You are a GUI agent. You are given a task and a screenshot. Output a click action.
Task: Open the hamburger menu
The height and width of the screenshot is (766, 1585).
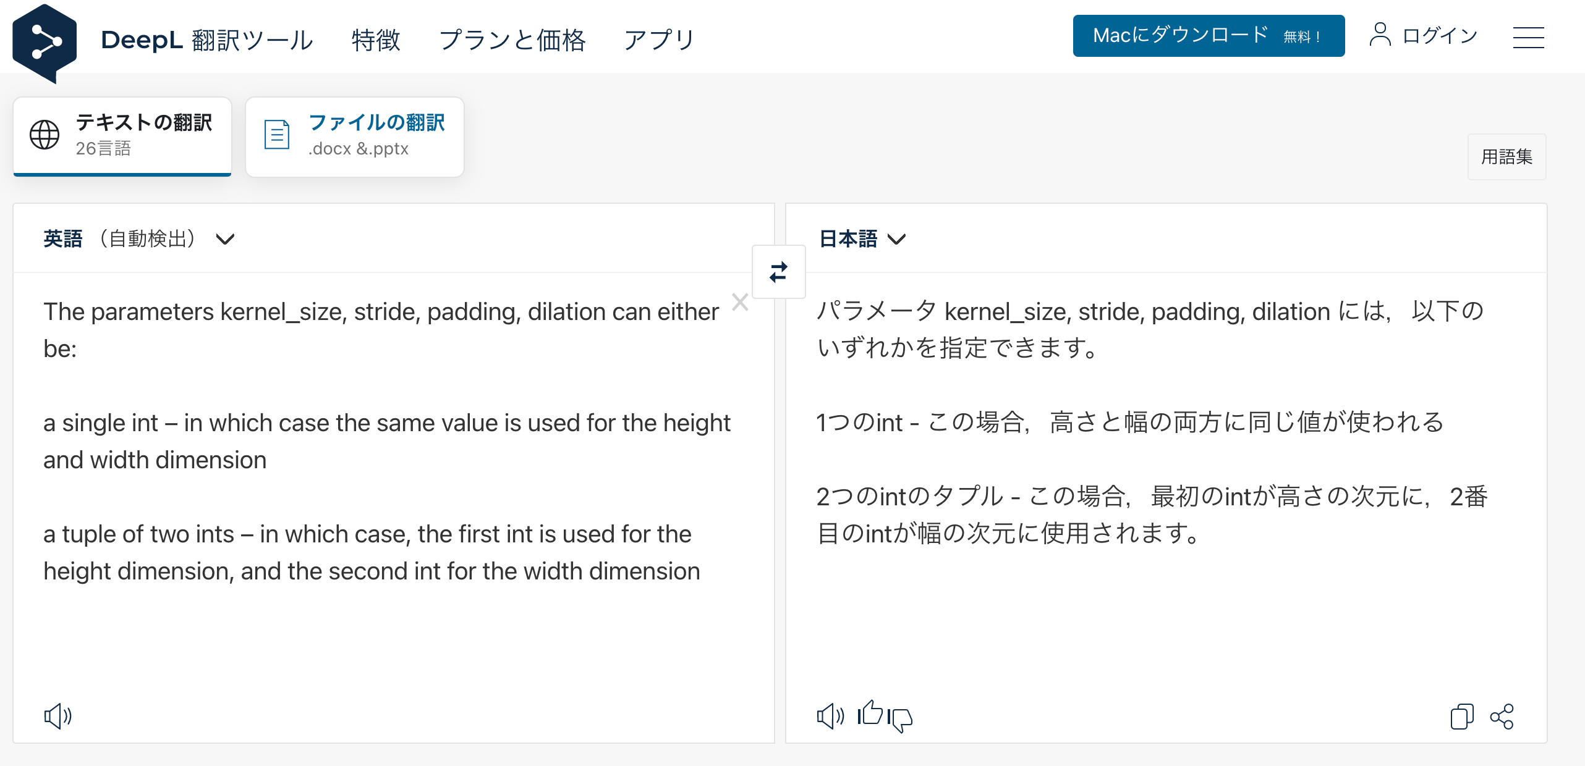1528,37
